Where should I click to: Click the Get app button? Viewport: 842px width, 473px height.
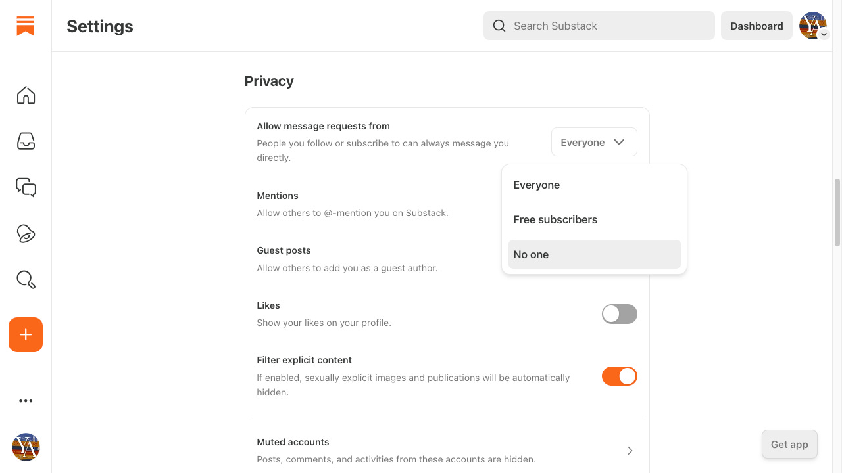pyautogui.click(x=789, y=444)
